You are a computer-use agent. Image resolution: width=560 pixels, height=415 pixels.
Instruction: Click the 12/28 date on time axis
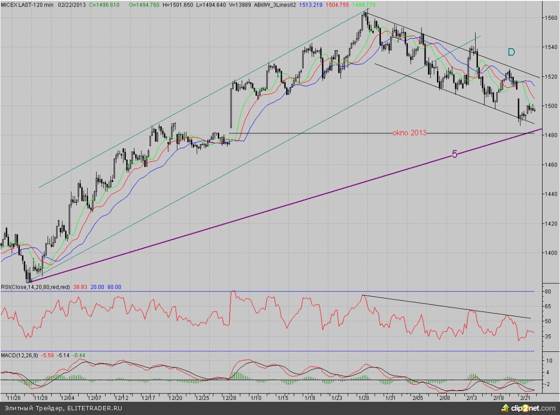point(230,398)
